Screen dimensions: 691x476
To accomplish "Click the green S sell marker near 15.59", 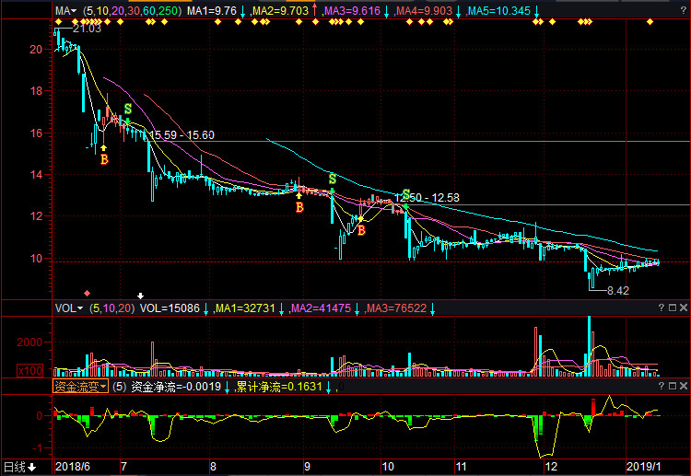I will (x=127, y=109).
